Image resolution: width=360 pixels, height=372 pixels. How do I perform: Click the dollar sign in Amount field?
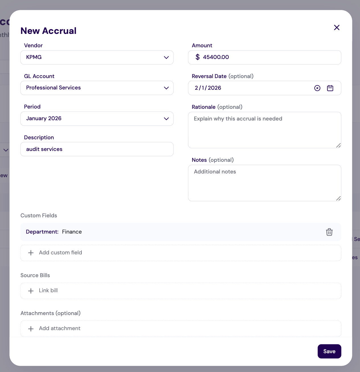(x=198, y=57)
